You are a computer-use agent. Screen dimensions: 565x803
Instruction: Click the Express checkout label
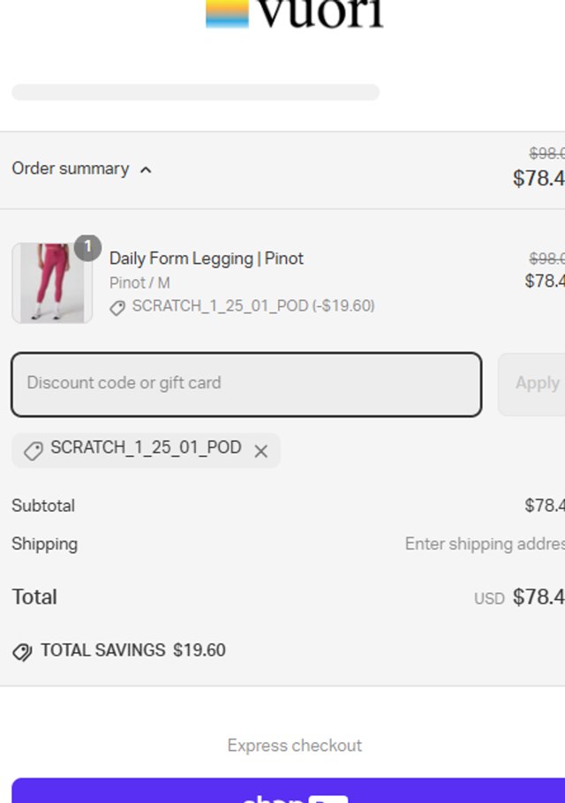point(295,746)
